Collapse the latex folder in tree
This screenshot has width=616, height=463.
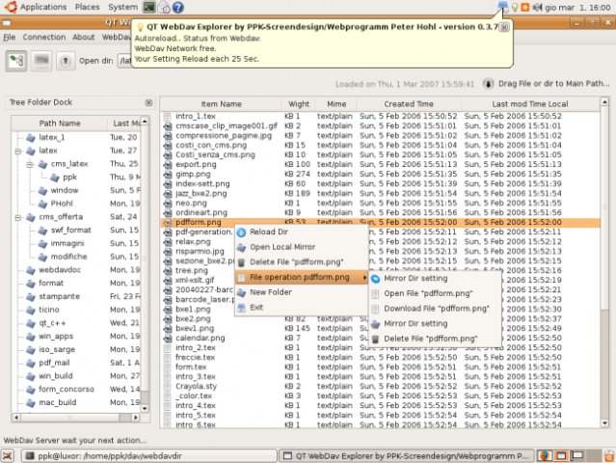[x=18, y=150]
